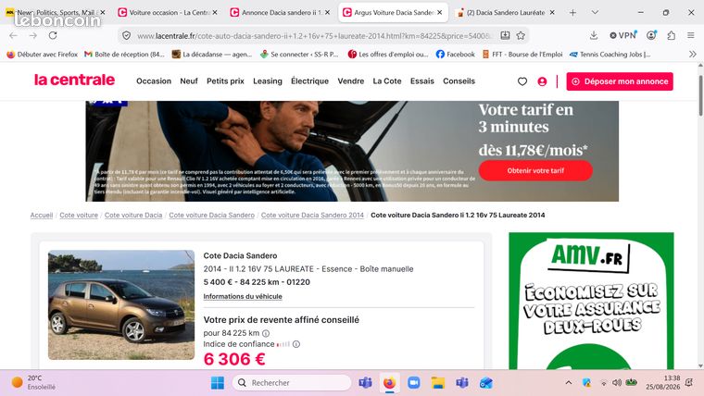Click the Dacia Sandero car thumbnail photo
Screen dimensions: 704x396
click(121, 305)
